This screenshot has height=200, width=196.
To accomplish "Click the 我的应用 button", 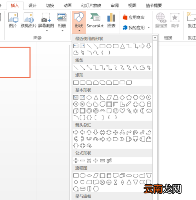I will pos(134,27).
